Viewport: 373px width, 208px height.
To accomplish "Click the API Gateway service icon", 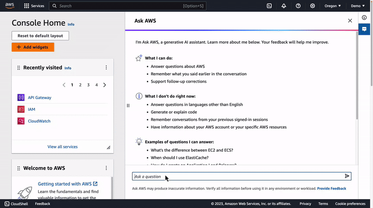I will 21,97.
